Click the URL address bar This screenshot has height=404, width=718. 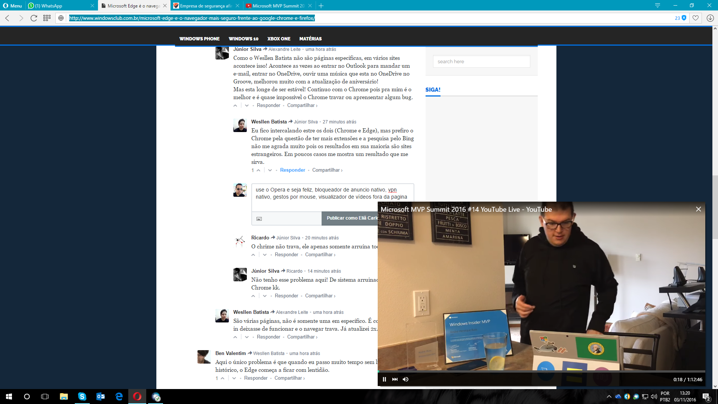(370, 18)
